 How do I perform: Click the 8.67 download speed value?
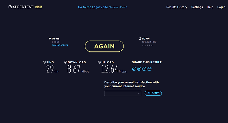click(74, 69)
